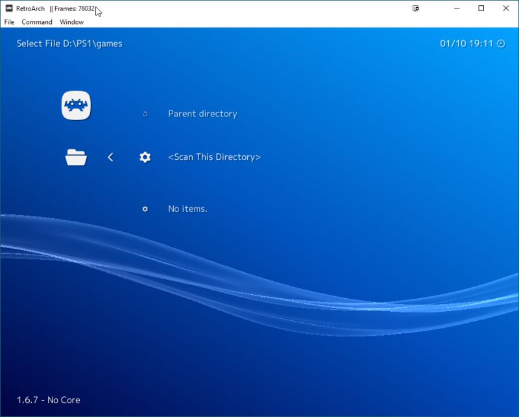This screenshot has height=417, width=519.
Task: Select the gear icon beside <Scan This Directory>
Action: [144, 157]
